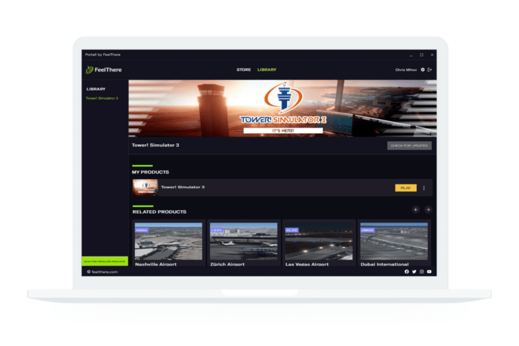Show next related products with right arrow

[x=428, y=210]
